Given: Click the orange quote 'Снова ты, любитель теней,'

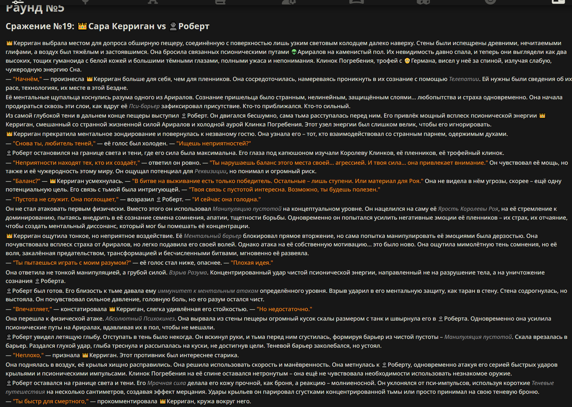Looking at the screenshot, I should click(x=54, y=143).
